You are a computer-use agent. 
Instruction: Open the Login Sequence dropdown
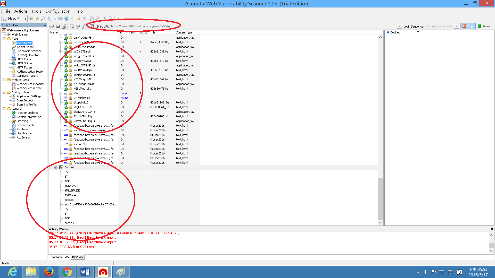point(456,26)
